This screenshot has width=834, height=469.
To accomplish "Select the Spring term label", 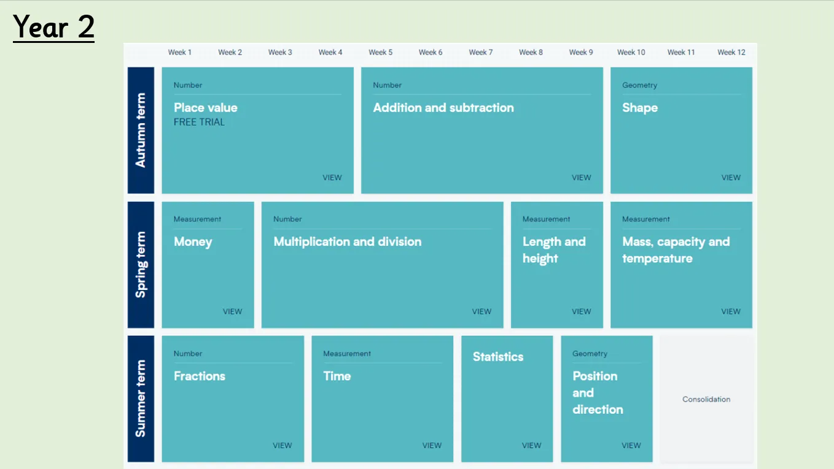I will 141,264.
